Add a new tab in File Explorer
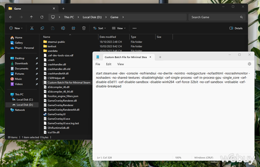Image resolution: width=260 pixels, height=167 pixels. (63, 8)
